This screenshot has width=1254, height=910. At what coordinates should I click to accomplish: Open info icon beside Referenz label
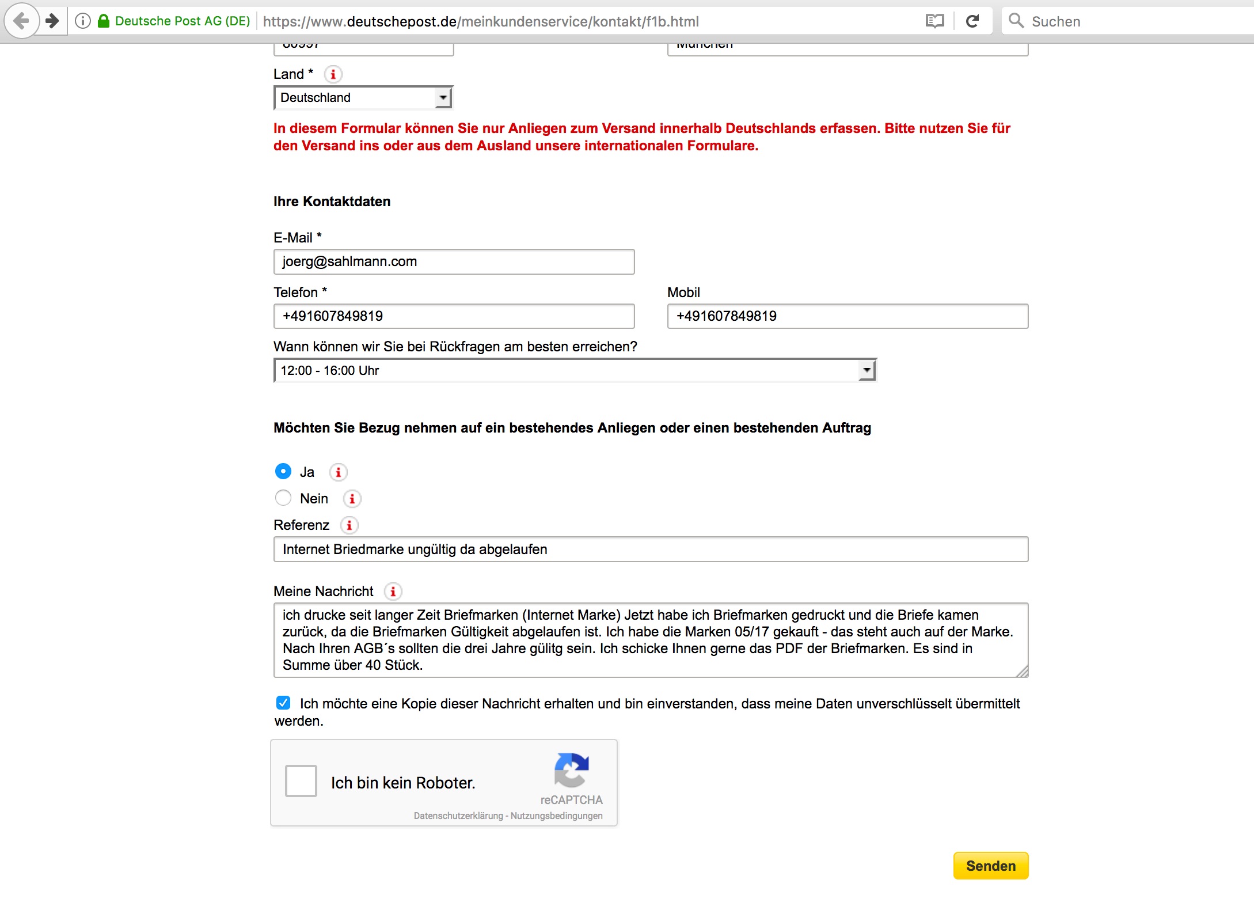pos(349,525)
